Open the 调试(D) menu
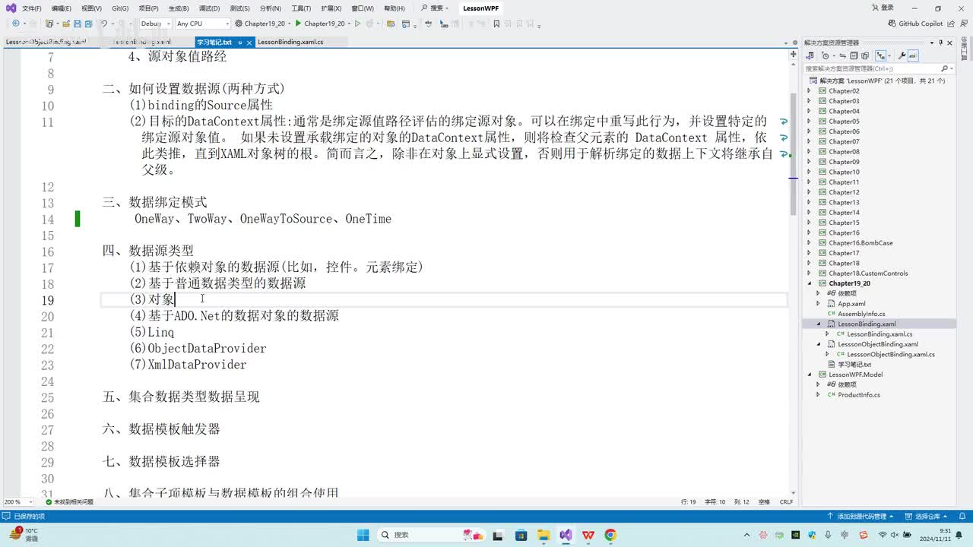Screen dimensions: 973x547 point(209,8)
